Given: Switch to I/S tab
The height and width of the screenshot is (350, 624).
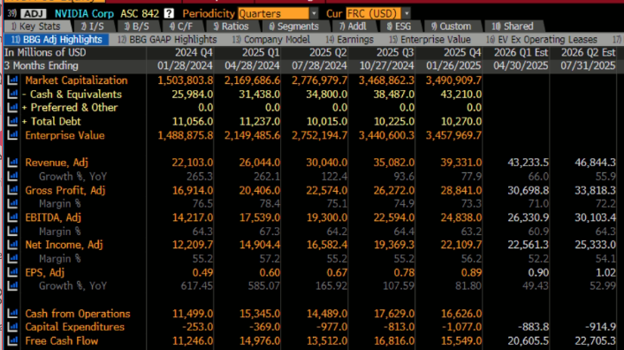Looking at the screenshot, I should (x=93, y=27).
